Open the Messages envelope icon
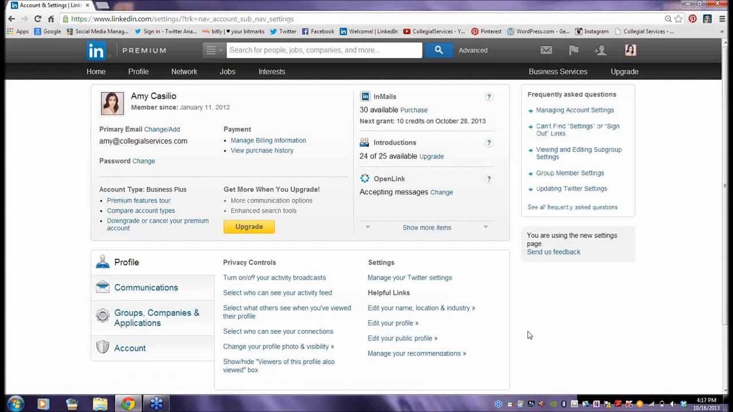 click(x=546, y=50)
